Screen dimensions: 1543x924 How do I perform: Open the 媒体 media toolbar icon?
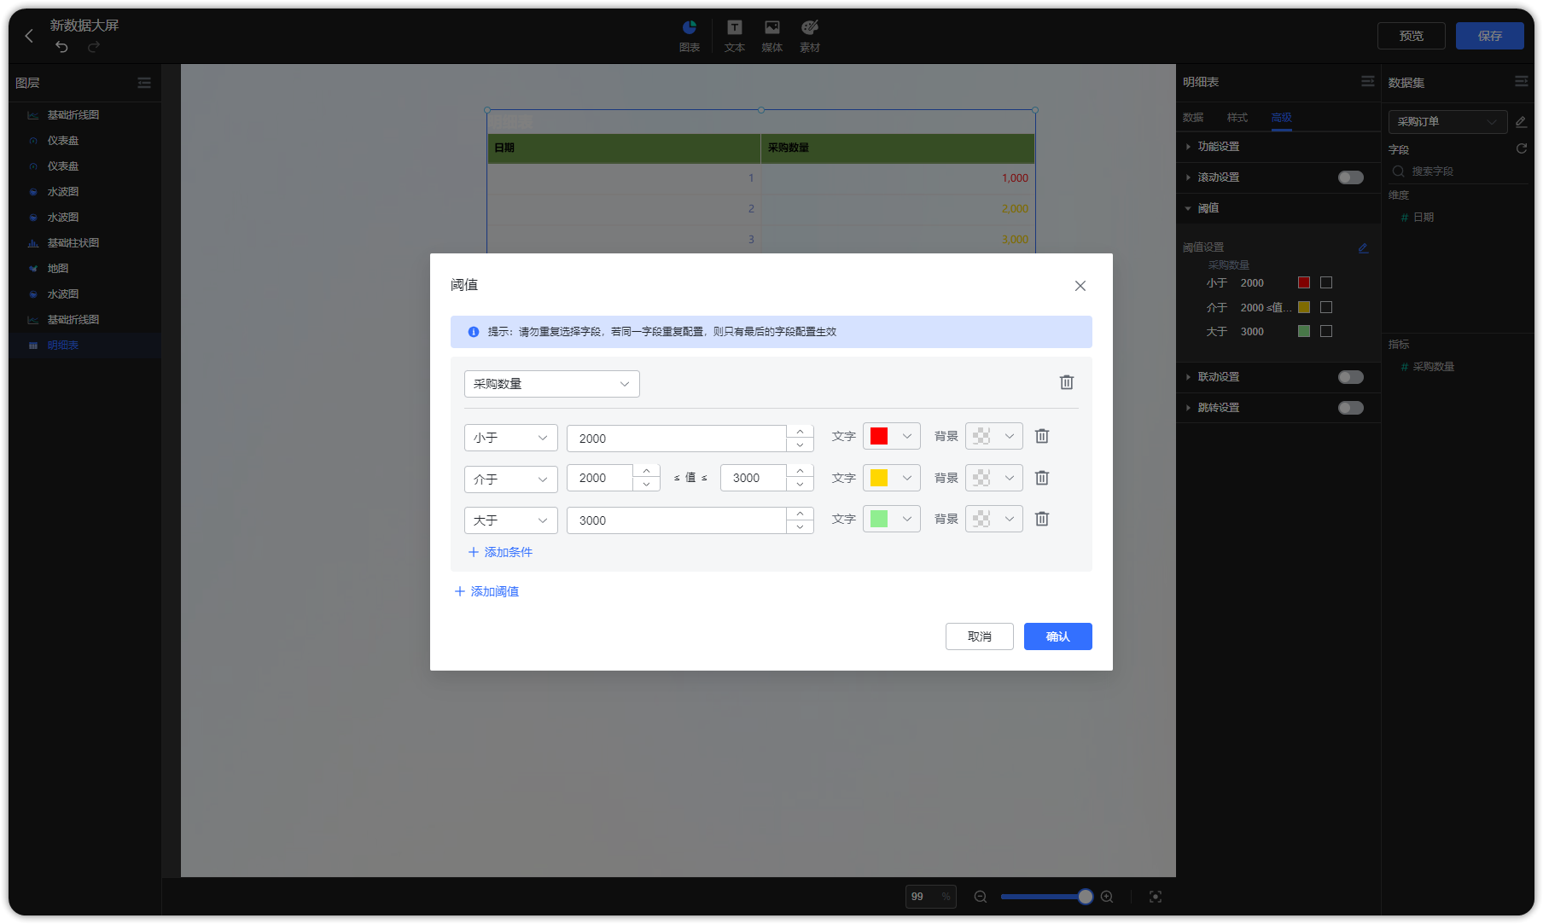[x=772, y=36]
